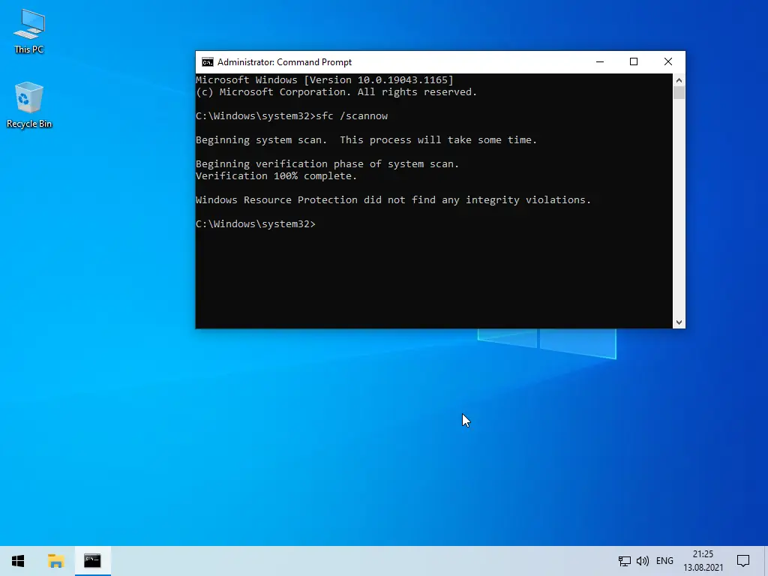The image size is (768, 576).
Task: Click the 'Microsoft Windows [Version 10.0.19043.1165]' line
Action: pos(325,79)
